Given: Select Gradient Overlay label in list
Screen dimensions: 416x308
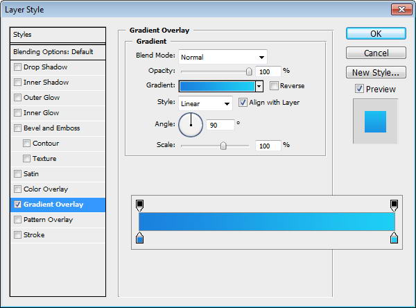Looking at the screenshot, I should point(53,205).
